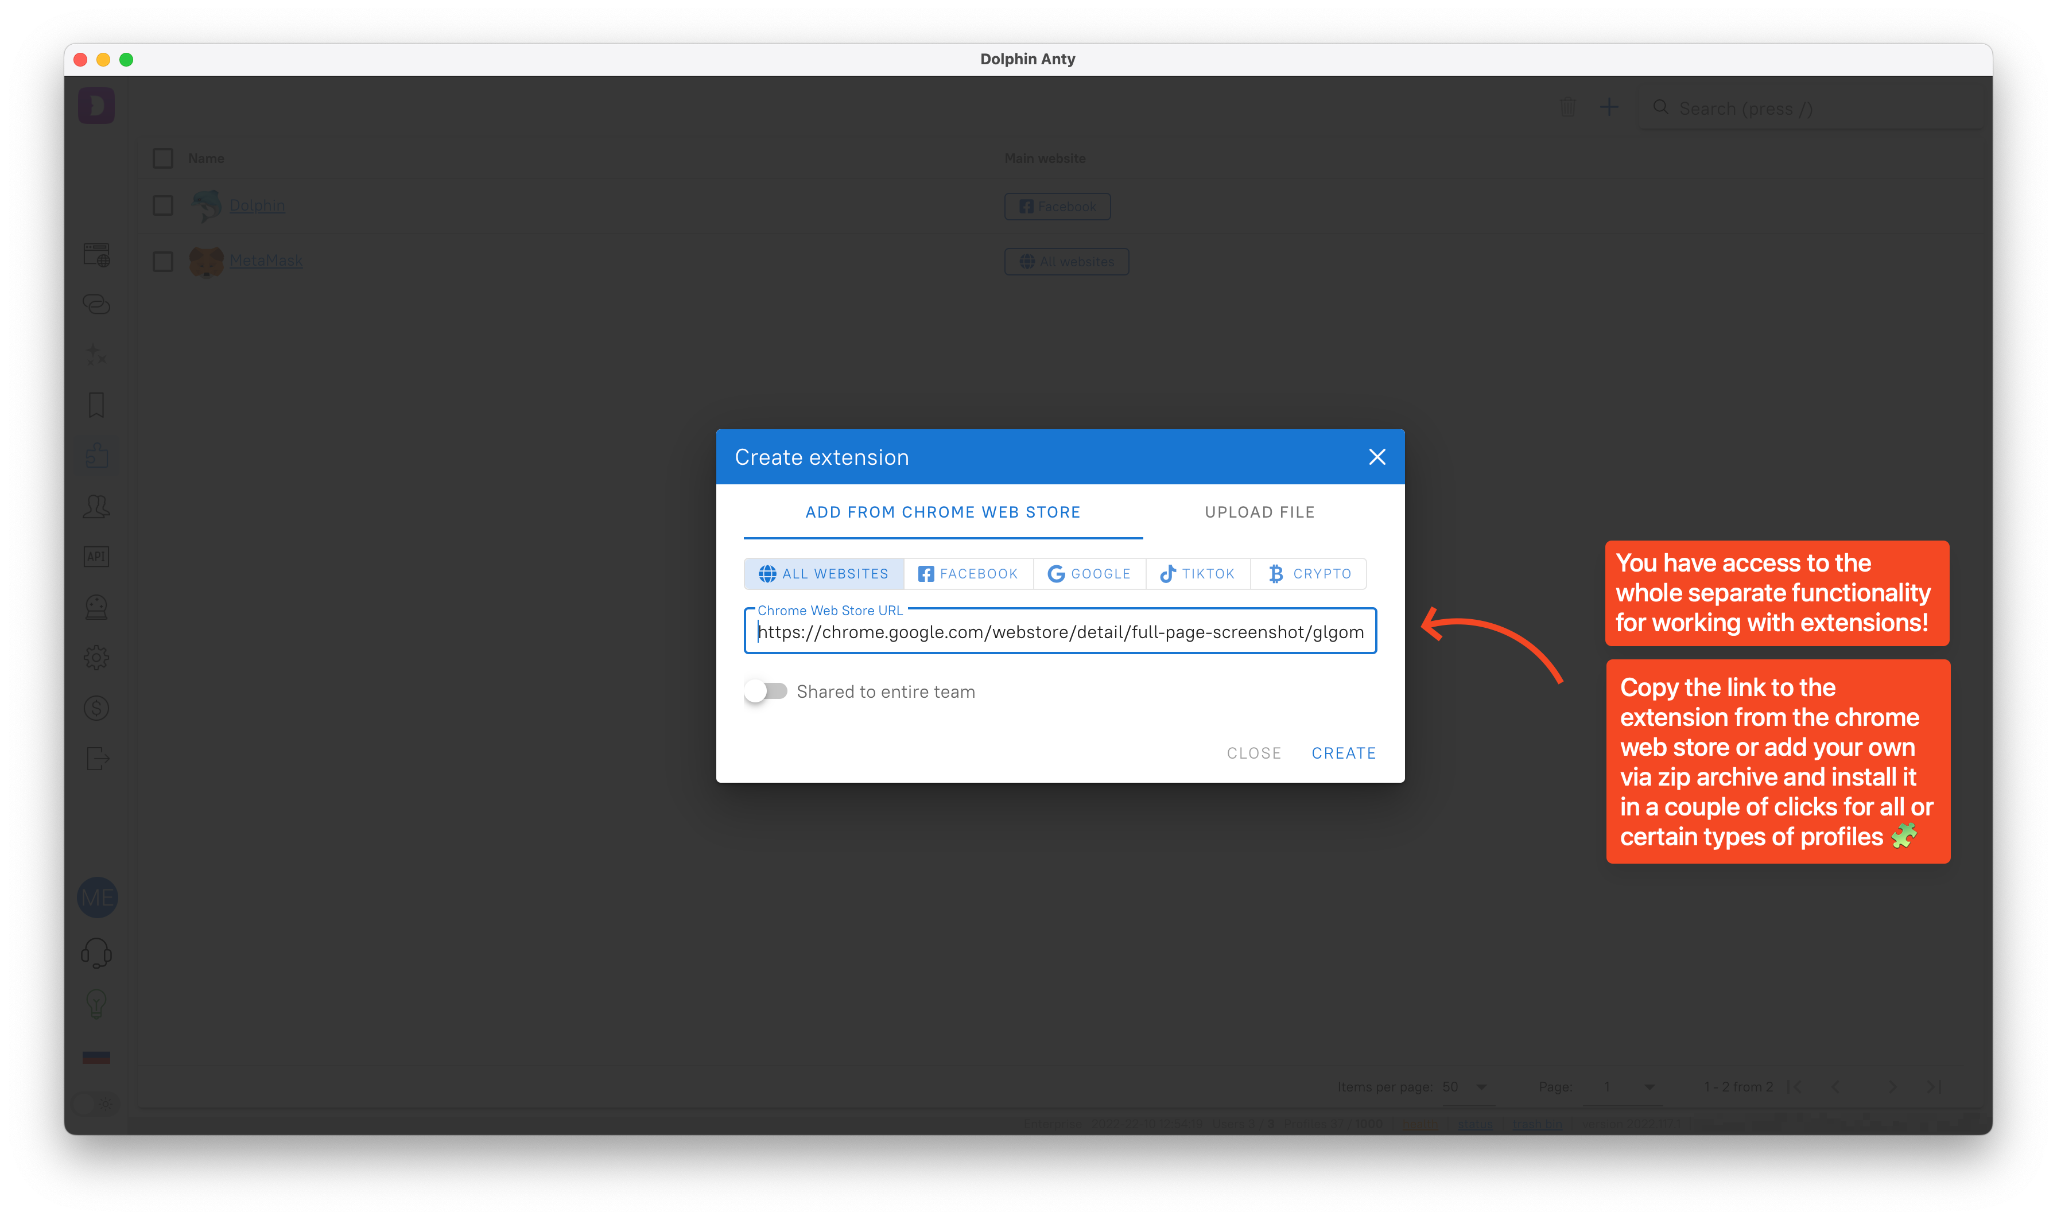Screen dimensions: 2057x1220
Task: Open the settings gear sidebar icon
Action: [96, 658]
